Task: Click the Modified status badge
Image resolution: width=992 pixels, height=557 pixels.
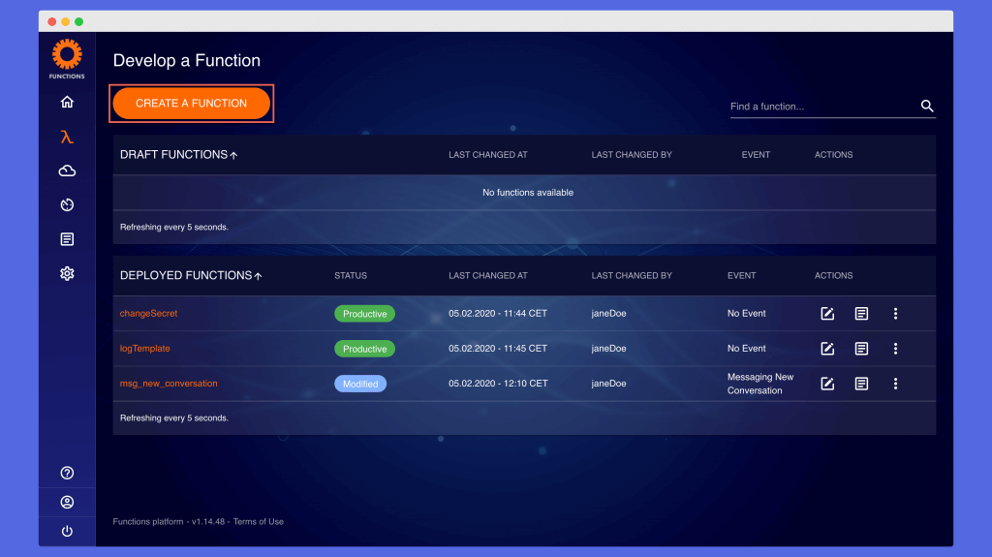Action: click(x=360, y=384)
